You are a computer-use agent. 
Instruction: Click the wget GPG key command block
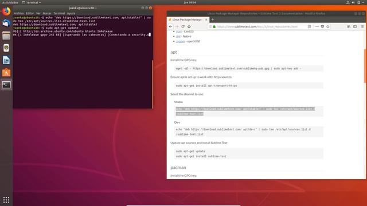pos(249,69)
